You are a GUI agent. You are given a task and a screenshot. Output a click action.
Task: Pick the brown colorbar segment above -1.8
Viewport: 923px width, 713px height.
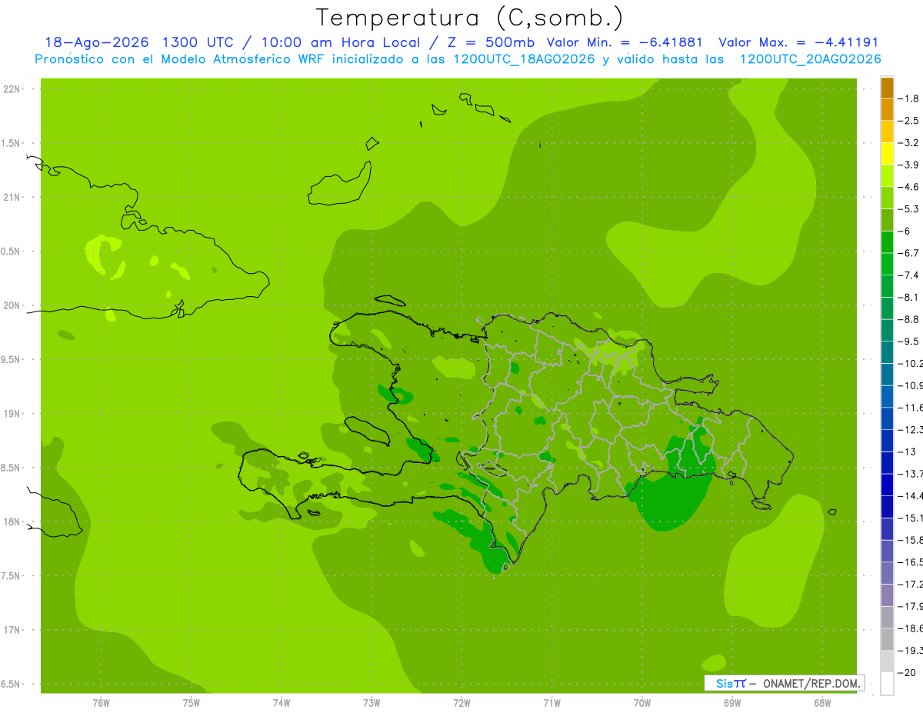pos(887,88)
